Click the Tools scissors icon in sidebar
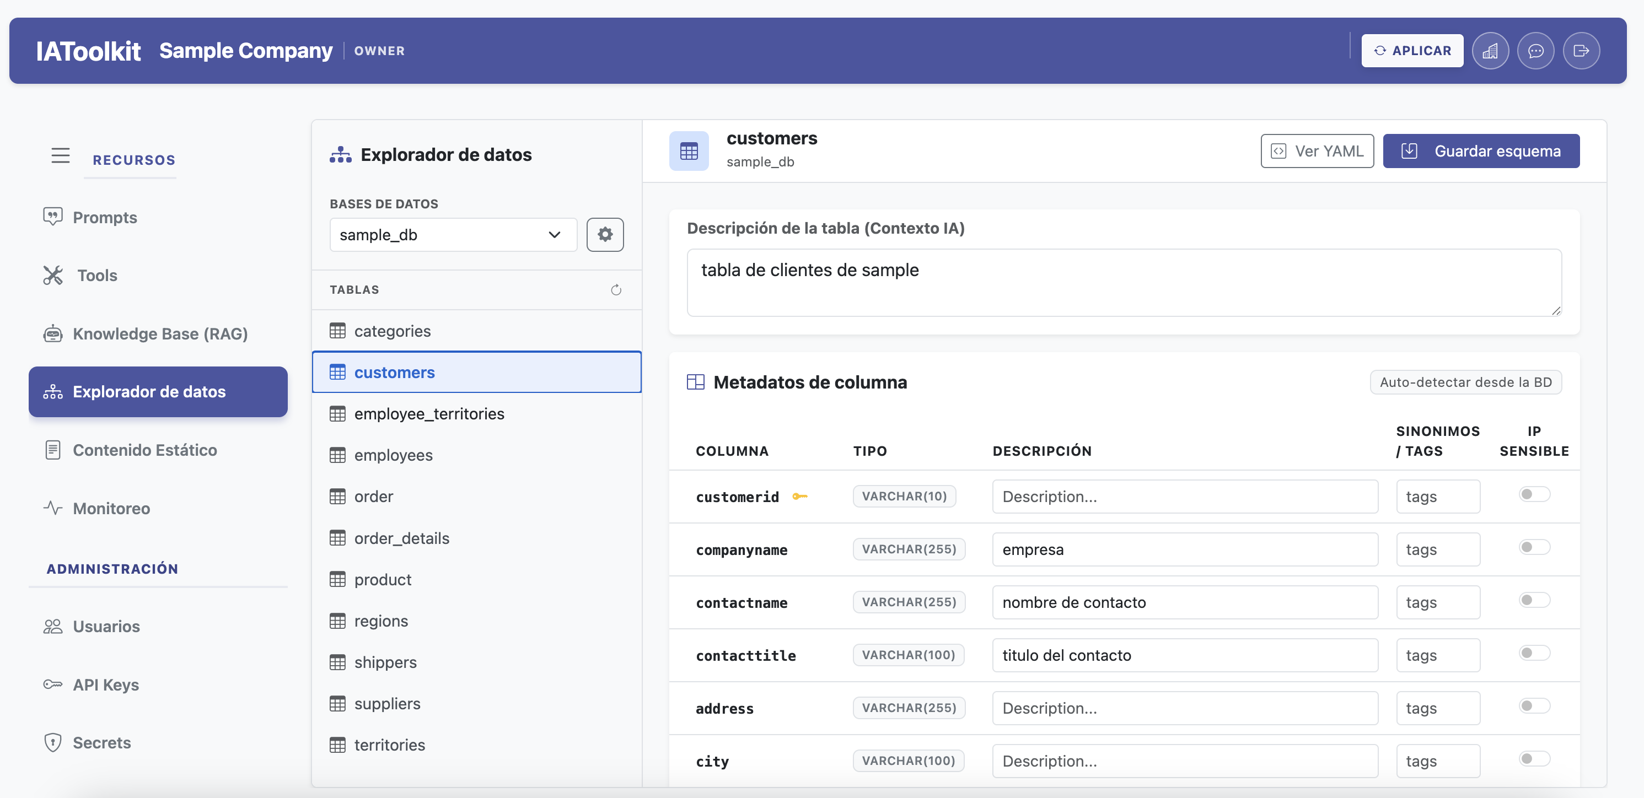Image resolution: width=1644 pixels, height=798 pixels. 53,275
